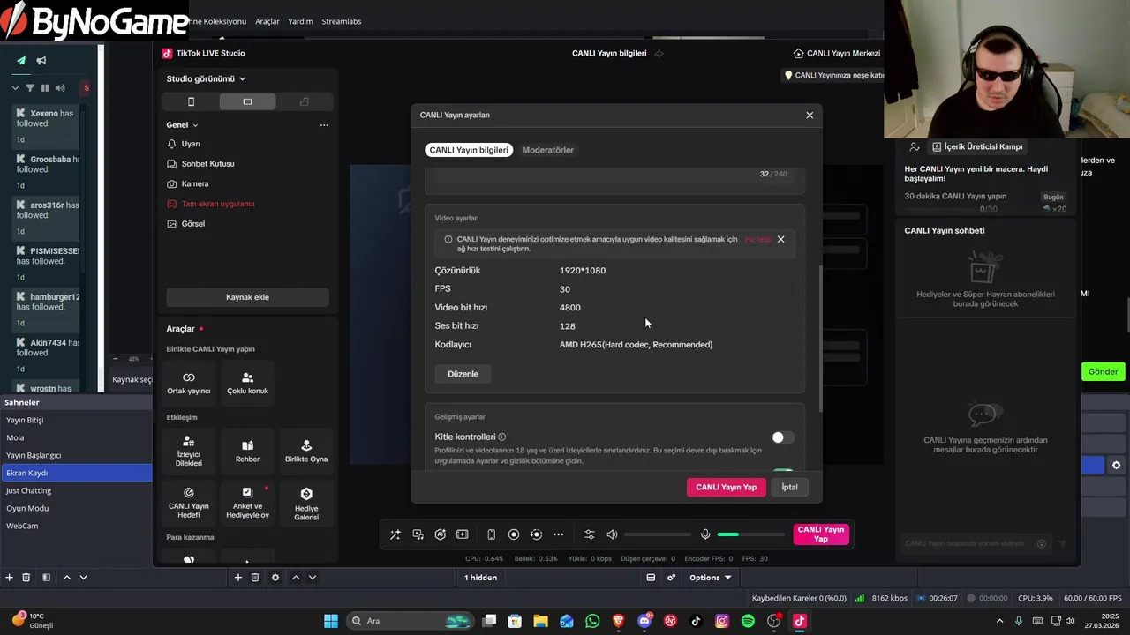Image resolution: width=1130 pixels, height=635 pixels.
Task: Open audio mixer settings sliders icon
Action: pyautogui.click(x=590, y=534)
